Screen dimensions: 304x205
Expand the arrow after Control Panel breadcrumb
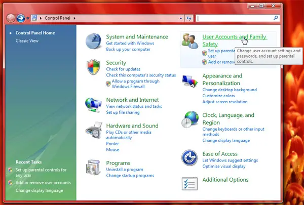point(74,18)
